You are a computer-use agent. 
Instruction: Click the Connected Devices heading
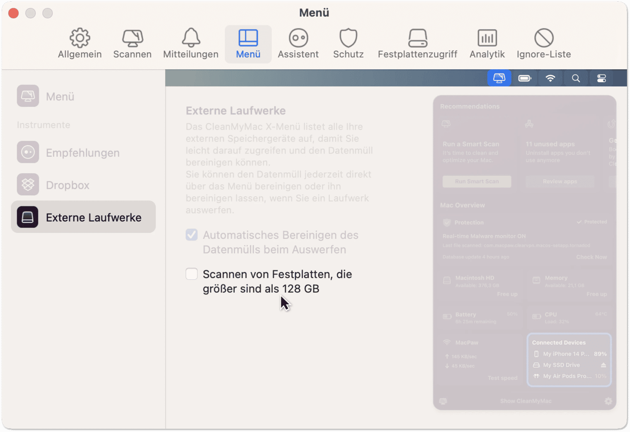[559, 343]
